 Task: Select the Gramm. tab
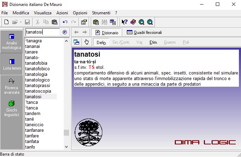tap(170, 42)
